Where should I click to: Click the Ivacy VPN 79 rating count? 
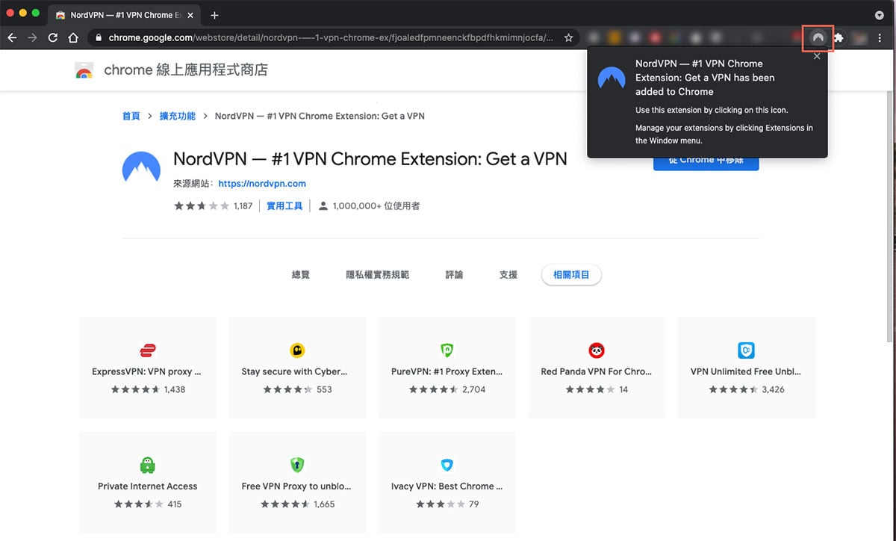pyautogui.click(x=473, y=504)
